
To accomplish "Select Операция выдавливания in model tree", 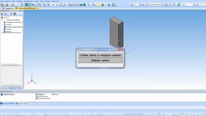I will 13,27.
